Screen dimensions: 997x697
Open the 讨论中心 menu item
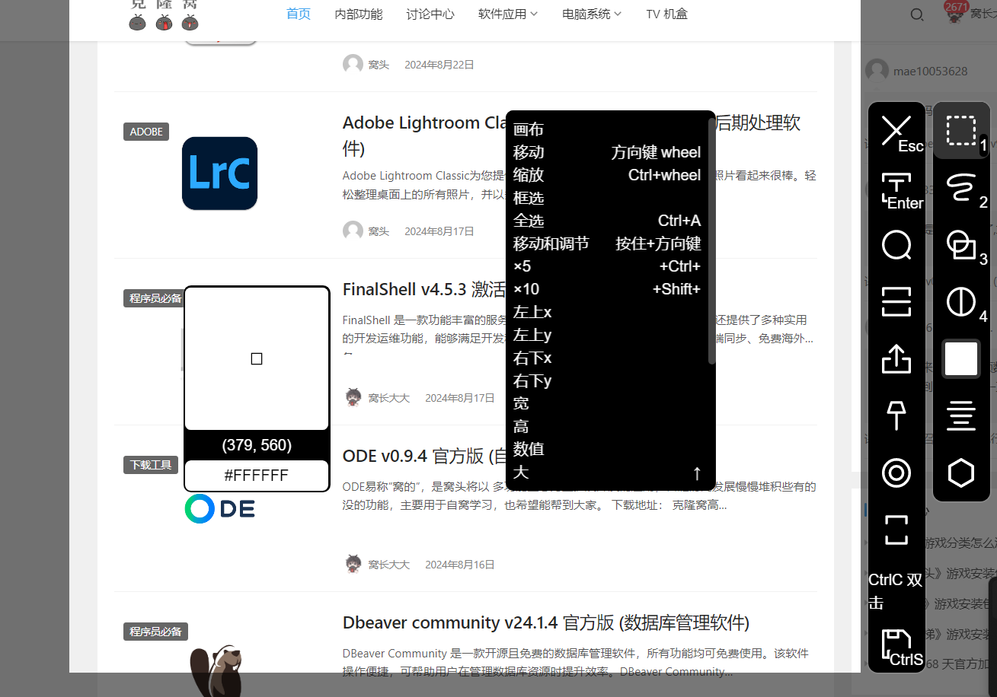(430, 14)
